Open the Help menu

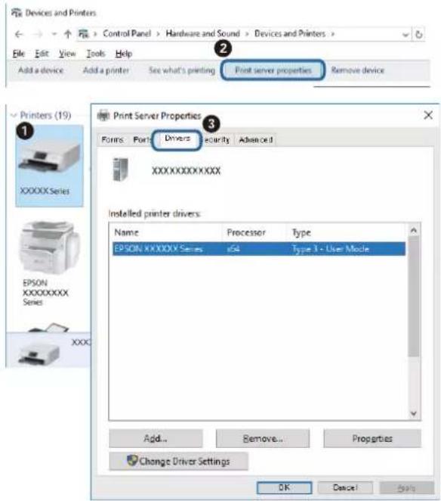[x=124, y=54]
